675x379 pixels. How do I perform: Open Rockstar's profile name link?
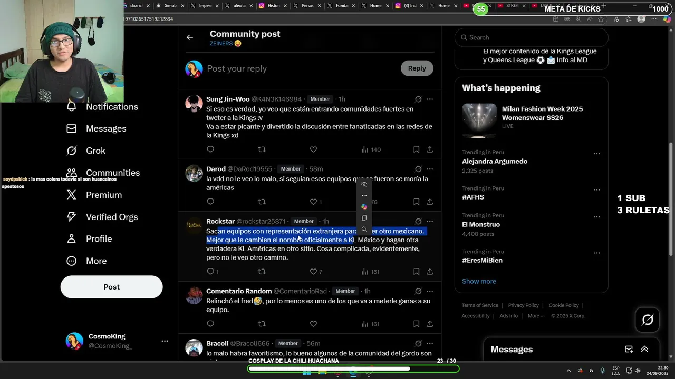point(220,221)
